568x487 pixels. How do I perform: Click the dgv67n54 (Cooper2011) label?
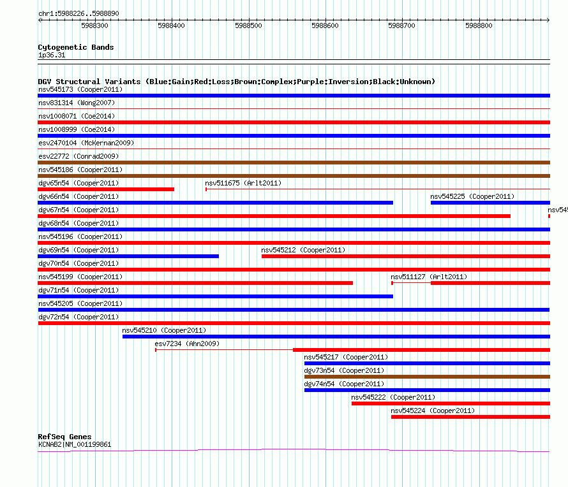click(x=78, y=210)
